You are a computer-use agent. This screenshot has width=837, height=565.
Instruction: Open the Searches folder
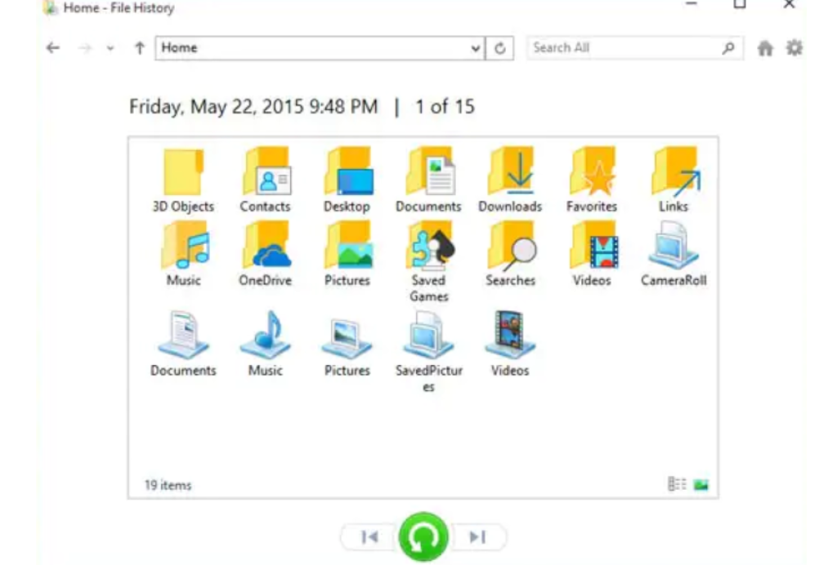point(510,254)
